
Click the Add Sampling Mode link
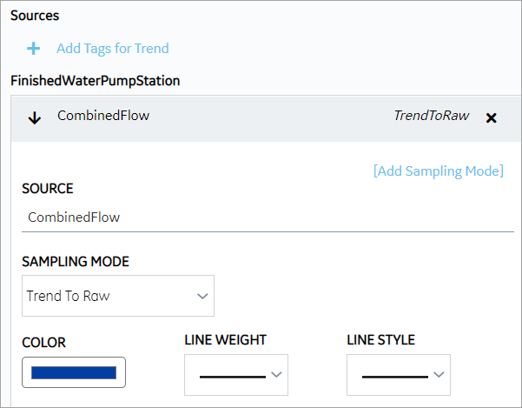coord(439,171)
